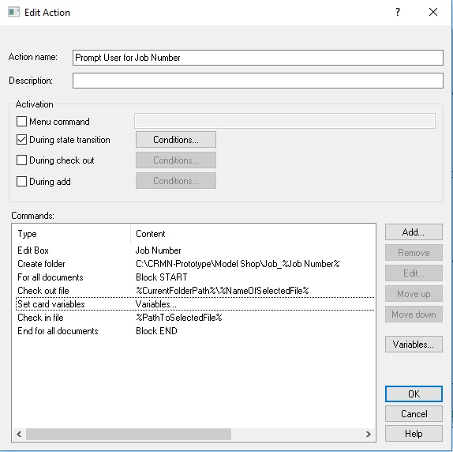Click the Description input field

(x=258, y=81)
